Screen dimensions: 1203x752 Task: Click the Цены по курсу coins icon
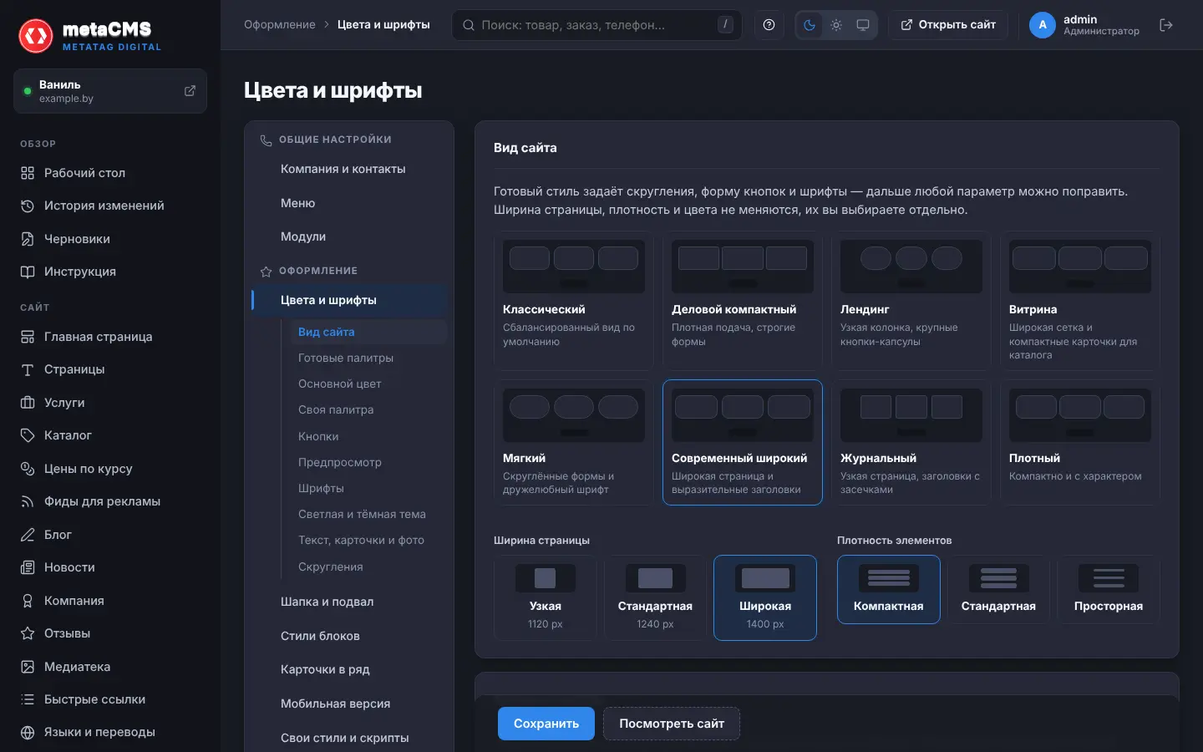[28, 469]
